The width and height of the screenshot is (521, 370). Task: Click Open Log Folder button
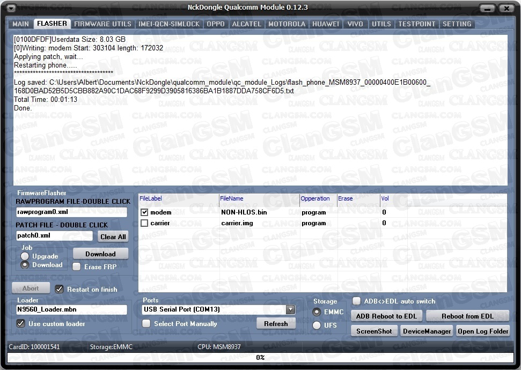click(483, 331)
